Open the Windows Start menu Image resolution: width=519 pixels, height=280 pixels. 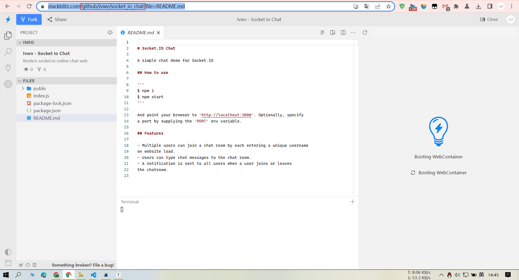[6, 275]
